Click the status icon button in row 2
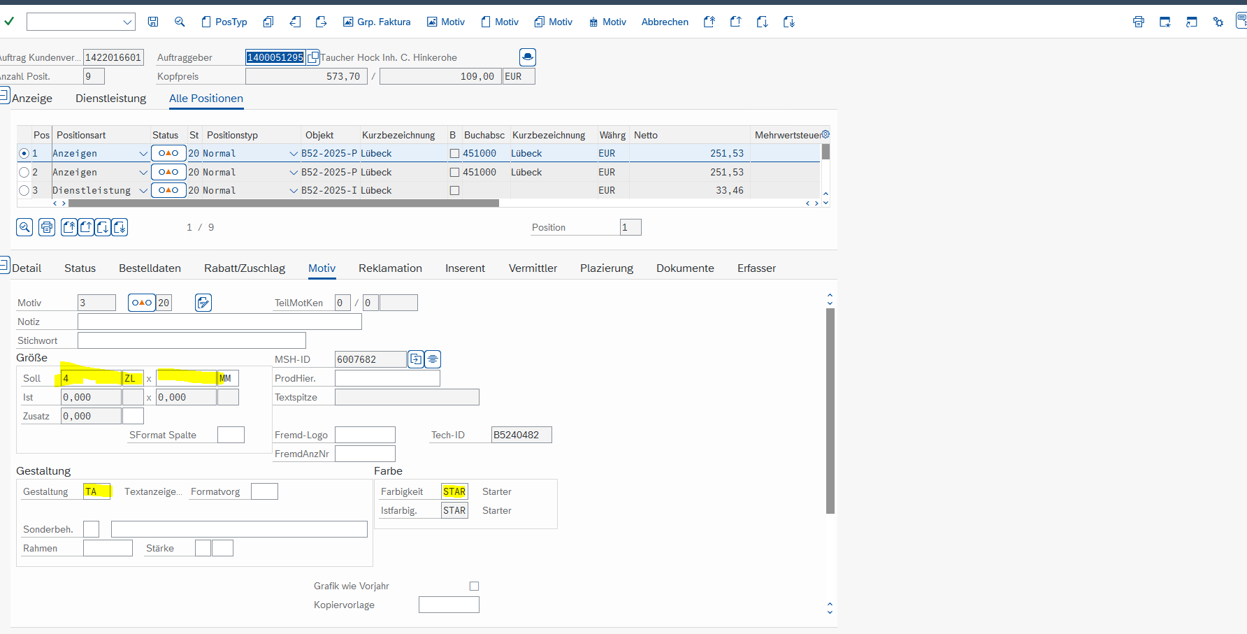 pos(168,172)
